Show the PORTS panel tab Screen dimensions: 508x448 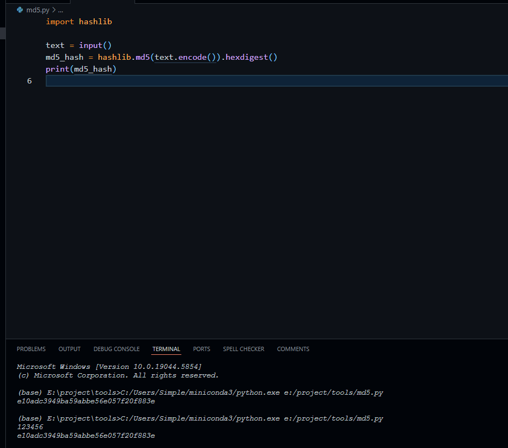coord(201,349)
